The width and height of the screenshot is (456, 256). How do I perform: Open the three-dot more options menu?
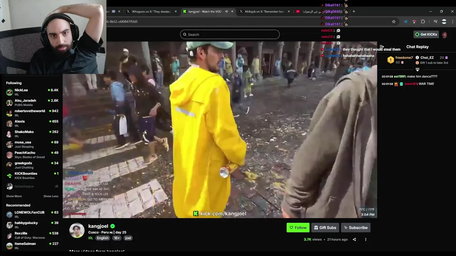[x=366, y=239]
